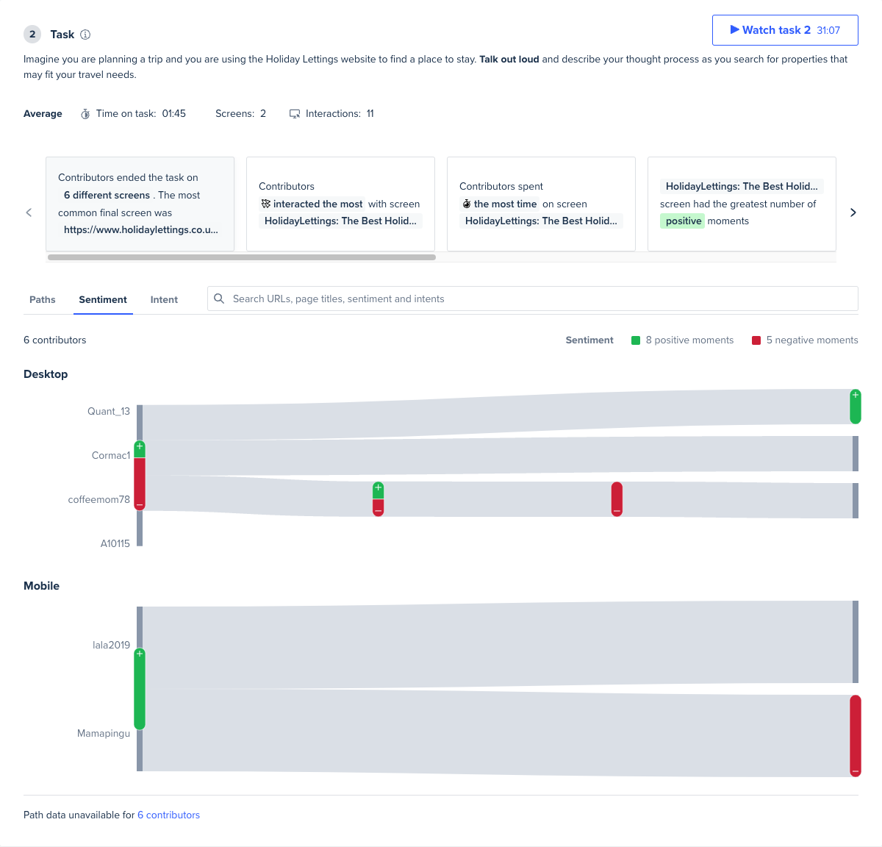The image size is (882, 847).
Task: Switch to the Paths tab
Action: pyautogui.click(x=42, y=299)
